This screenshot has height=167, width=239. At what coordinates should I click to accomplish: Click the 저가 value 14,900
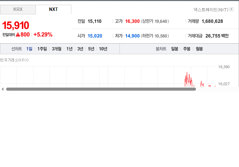132,36
